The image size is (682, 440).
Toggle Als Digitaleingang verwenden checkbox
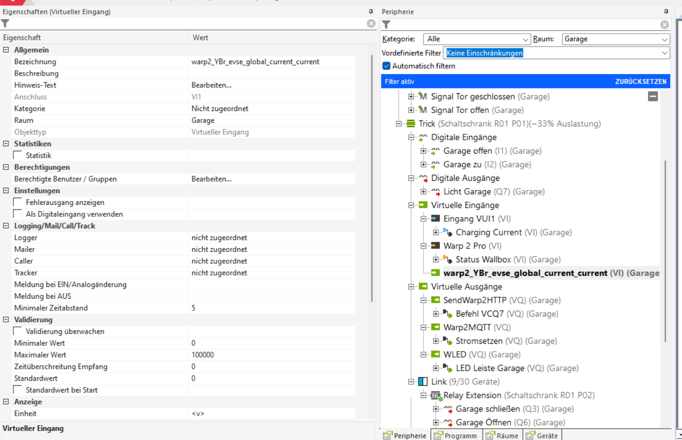[18, 214]
